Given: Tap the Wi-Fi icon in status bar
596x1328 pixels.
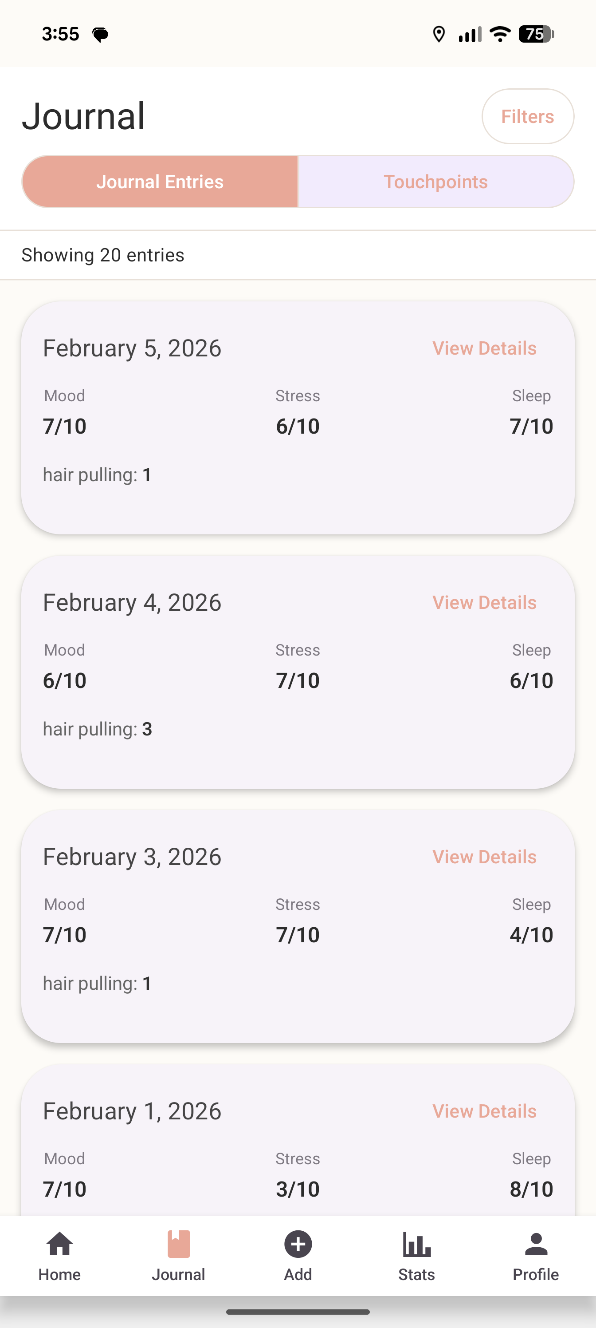Looking at the screenshot, I should pos(499,35).
